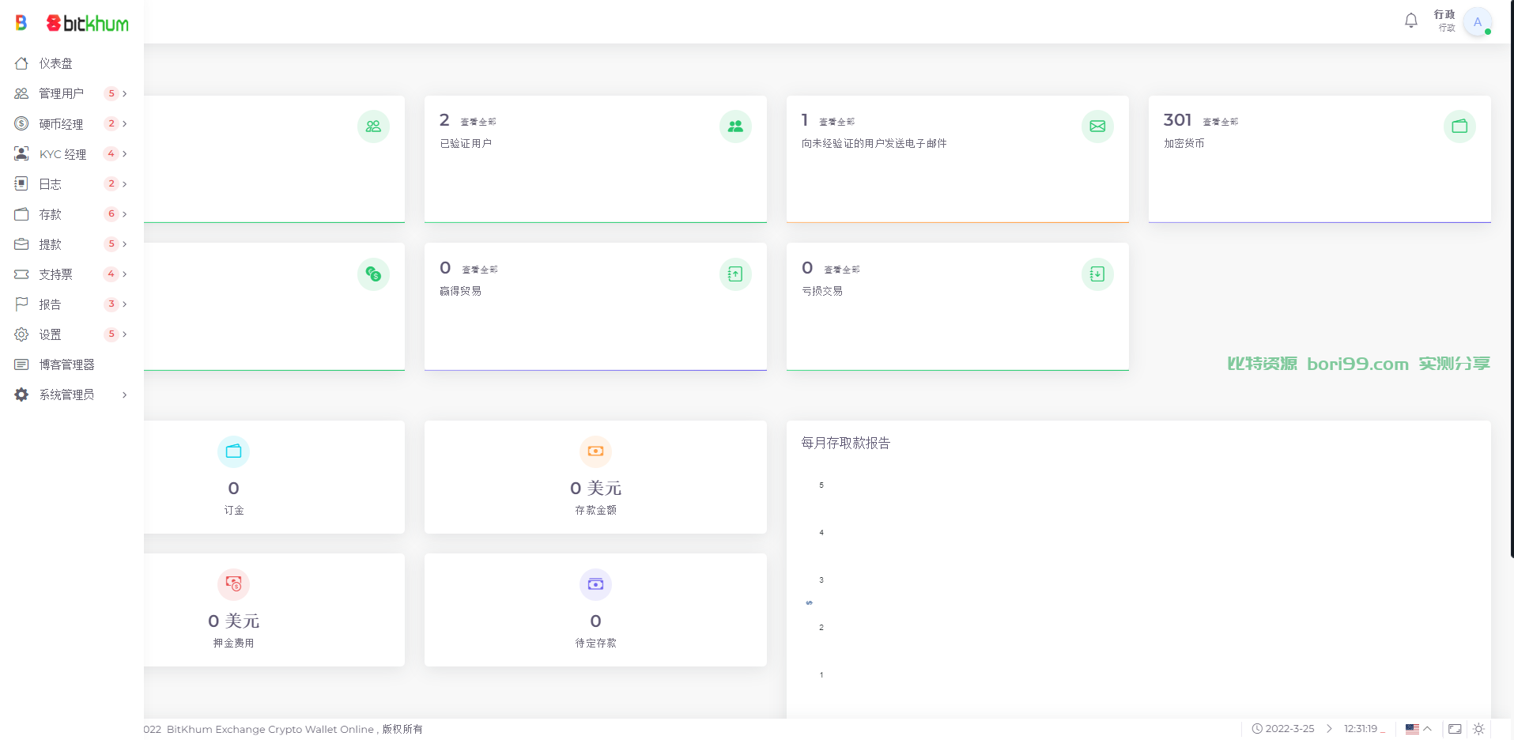Click the 待定存款 card icon

pyautogui.click(x=595, y=584)
